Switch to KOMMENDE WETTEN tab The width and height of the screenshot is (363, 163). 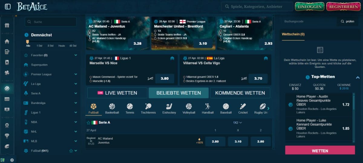click(240, 93)
